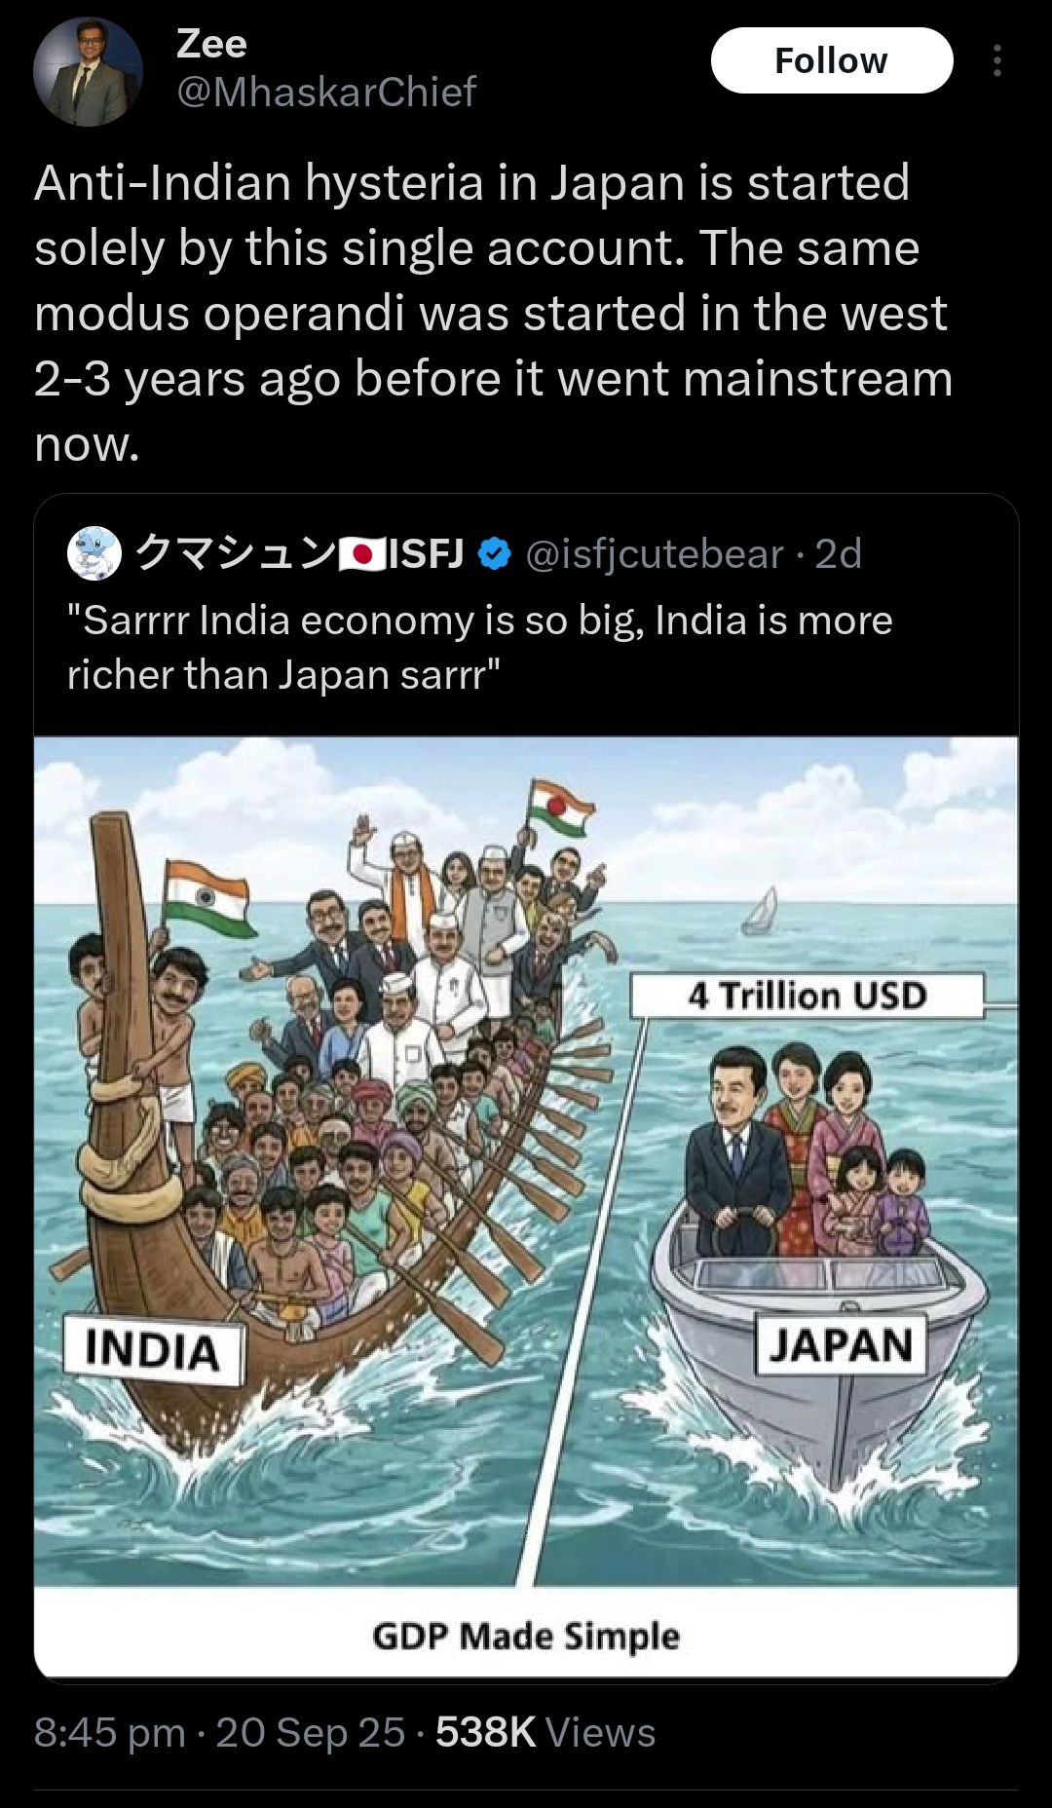Open the quoted account's bear avatar
The image size is (1052, 1808).
(x=94, y=553)
